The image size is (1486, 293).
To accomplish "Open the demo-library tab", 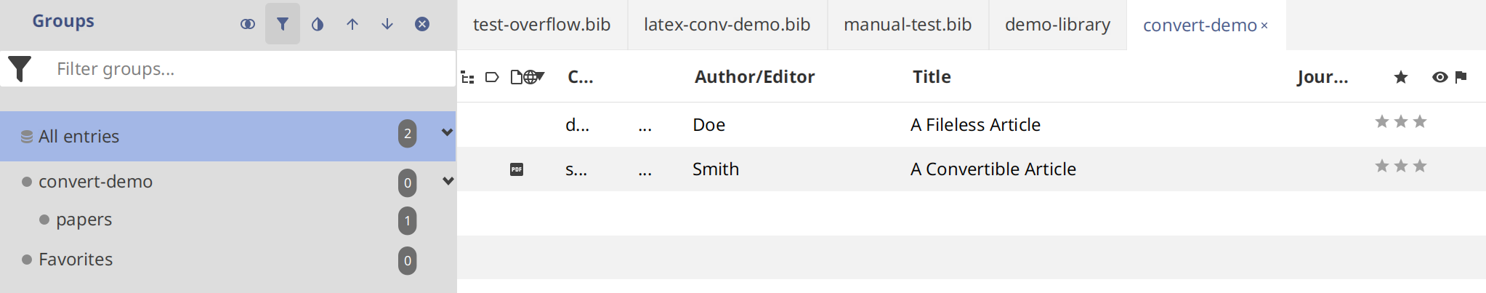I will tap(1057, 25).
